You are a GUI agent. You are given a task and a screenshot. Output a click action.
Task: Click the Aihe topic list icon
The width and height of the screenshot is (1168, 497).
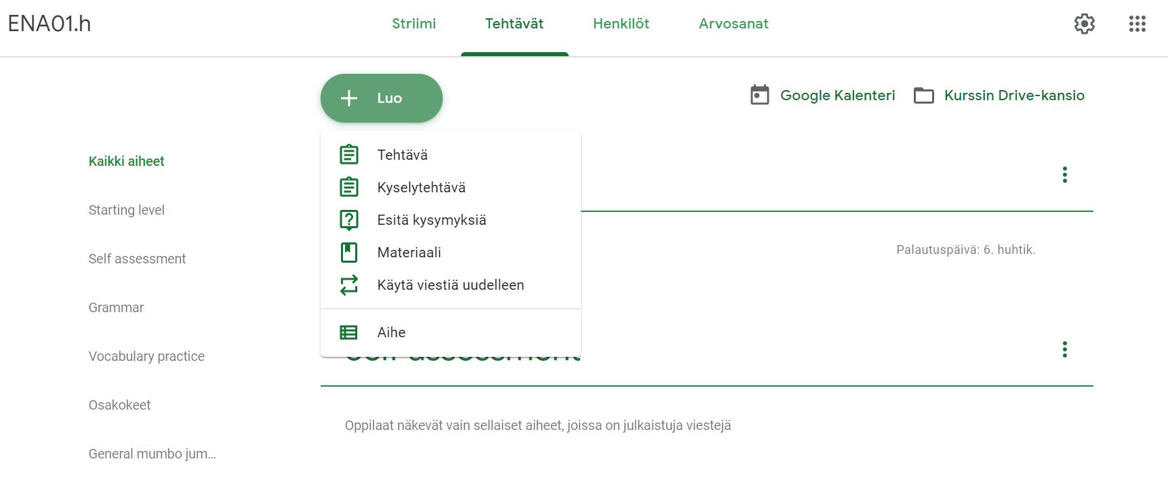pos(349,332)
